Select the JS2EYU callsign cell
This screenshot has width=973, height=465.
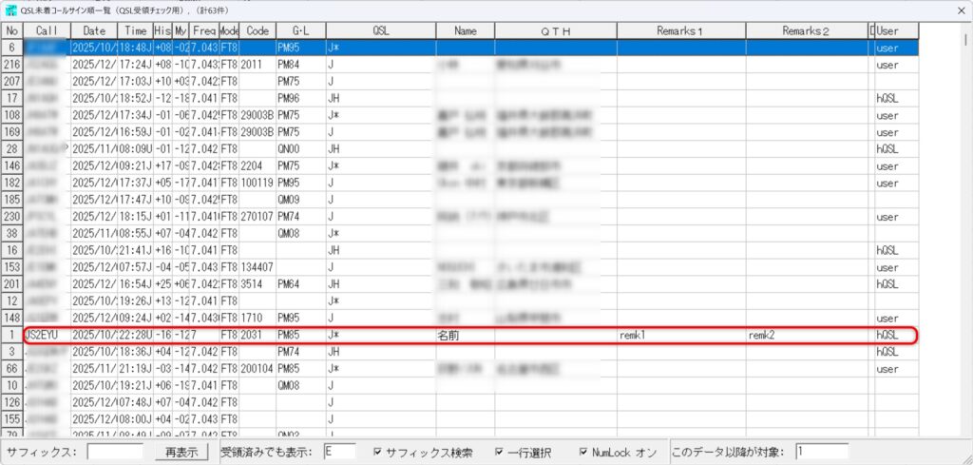click(48, 335)
